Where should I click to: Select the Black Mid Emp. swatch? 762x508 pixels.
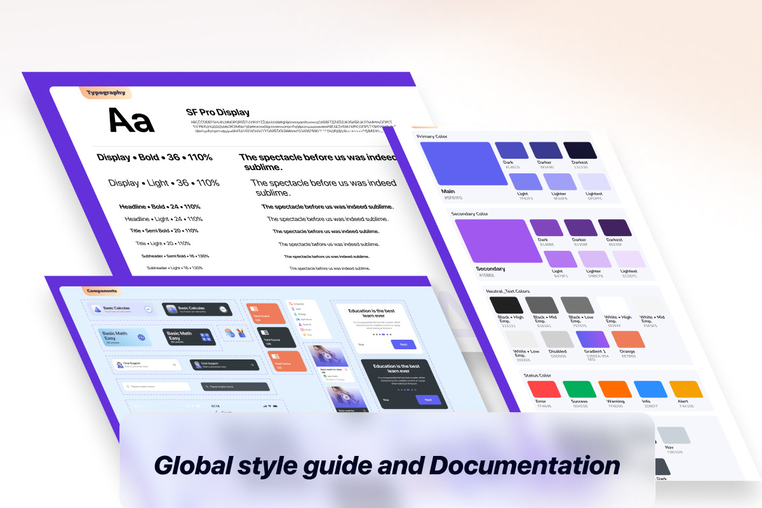click(x=542, y=305)
